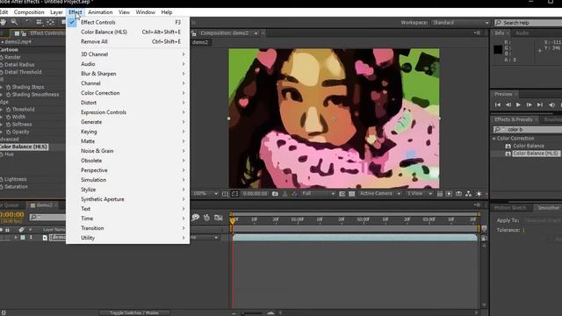Viewport: 562px width, 316px height.
Task: Select Color Balance (HLS) effect heading
Action: (x=24, y=147)
